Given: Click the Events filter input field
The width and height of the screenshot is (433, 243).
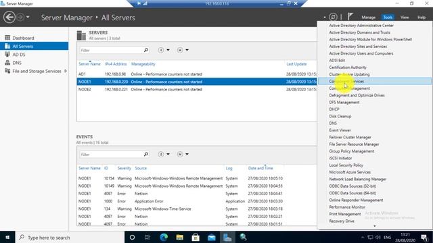Looking at the screenshot, I should pos(112,155).
